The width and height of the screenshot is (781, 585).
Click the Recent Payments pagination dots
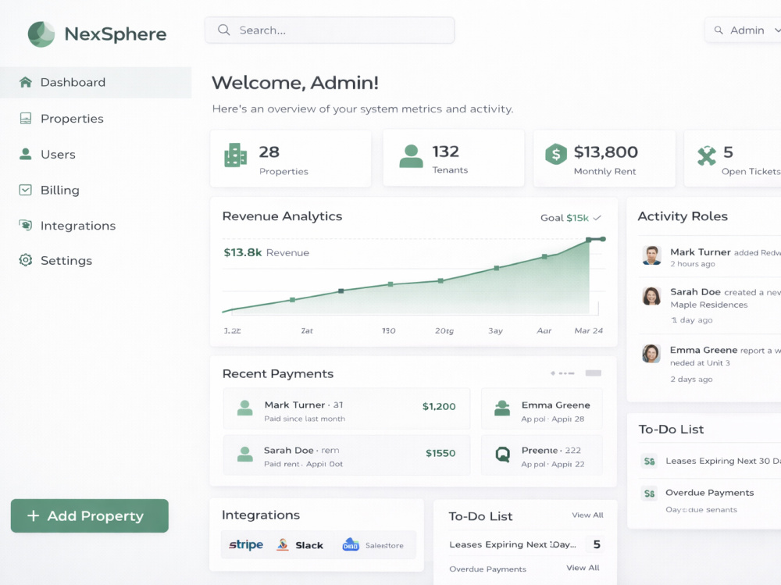click(x=562, y=373)
